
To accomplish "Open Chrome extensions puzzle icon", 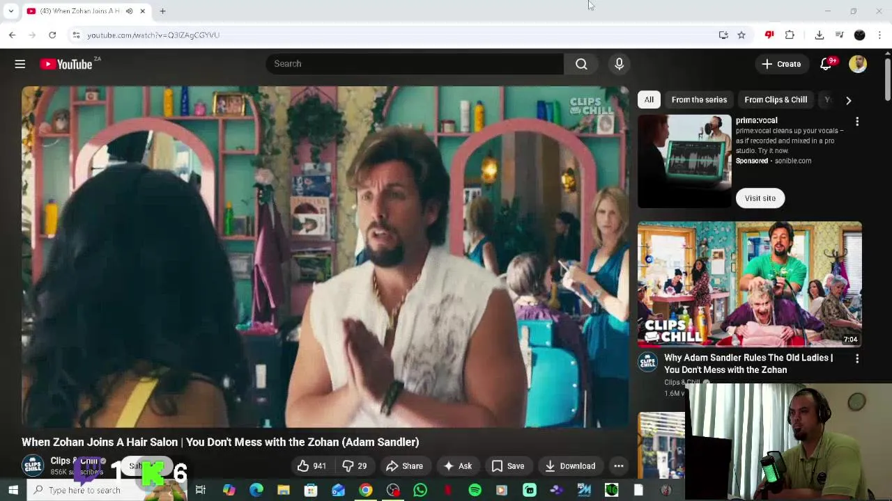I will coord(790,35).
